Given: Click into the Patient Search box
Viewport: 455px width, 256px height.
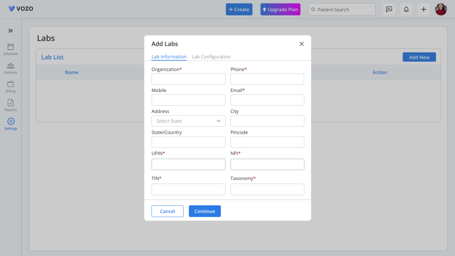Looking at the screenshot, I should click(342, 9).
